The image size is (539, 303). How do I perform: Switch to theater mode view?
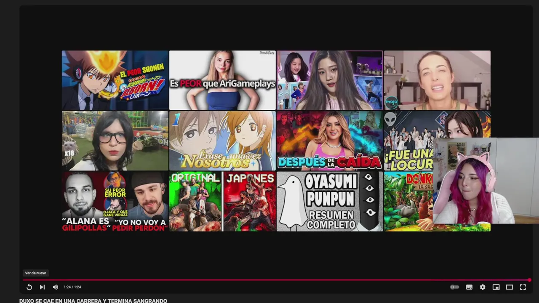coord(510,287)
